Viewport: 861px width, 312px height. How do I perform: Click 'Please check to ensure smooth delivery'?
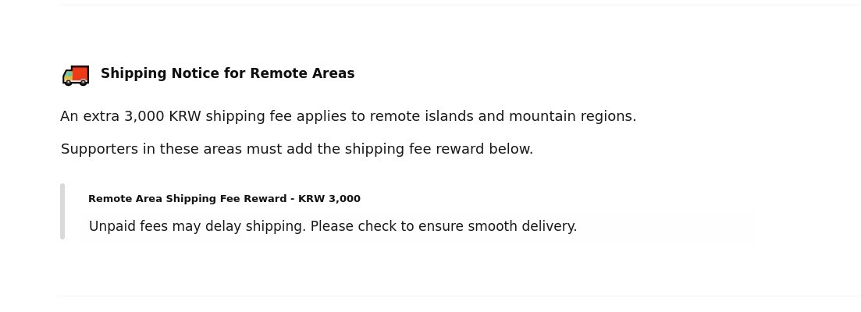[443, 226]
